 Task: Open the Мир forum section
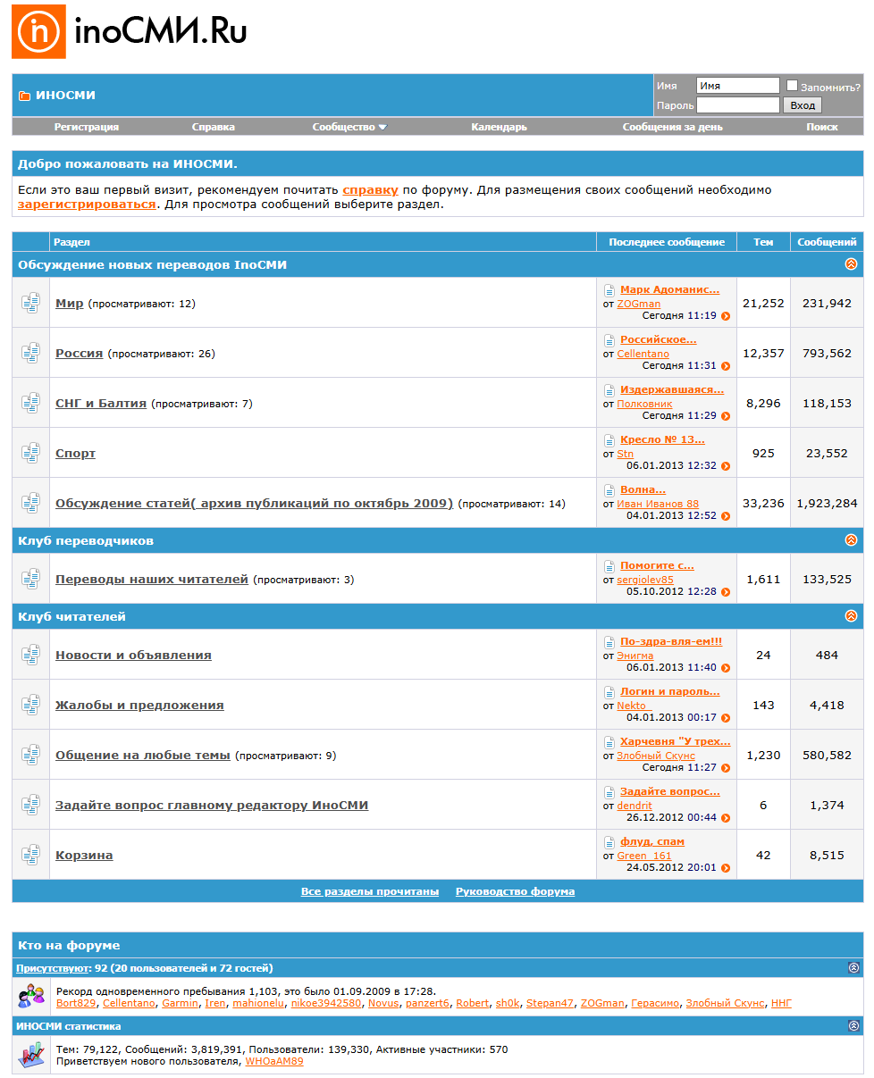point(70,304)
